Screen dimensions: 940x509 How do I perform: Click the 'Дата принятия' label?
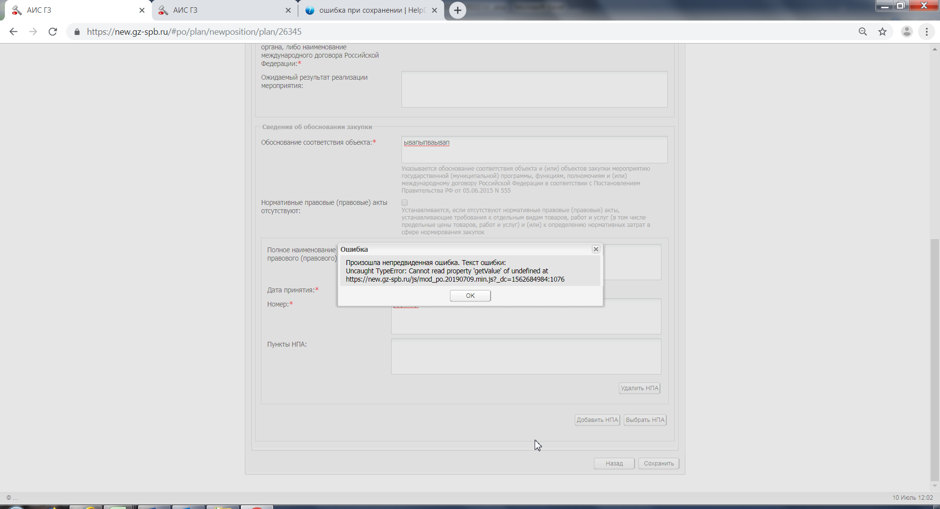[293, 290]
